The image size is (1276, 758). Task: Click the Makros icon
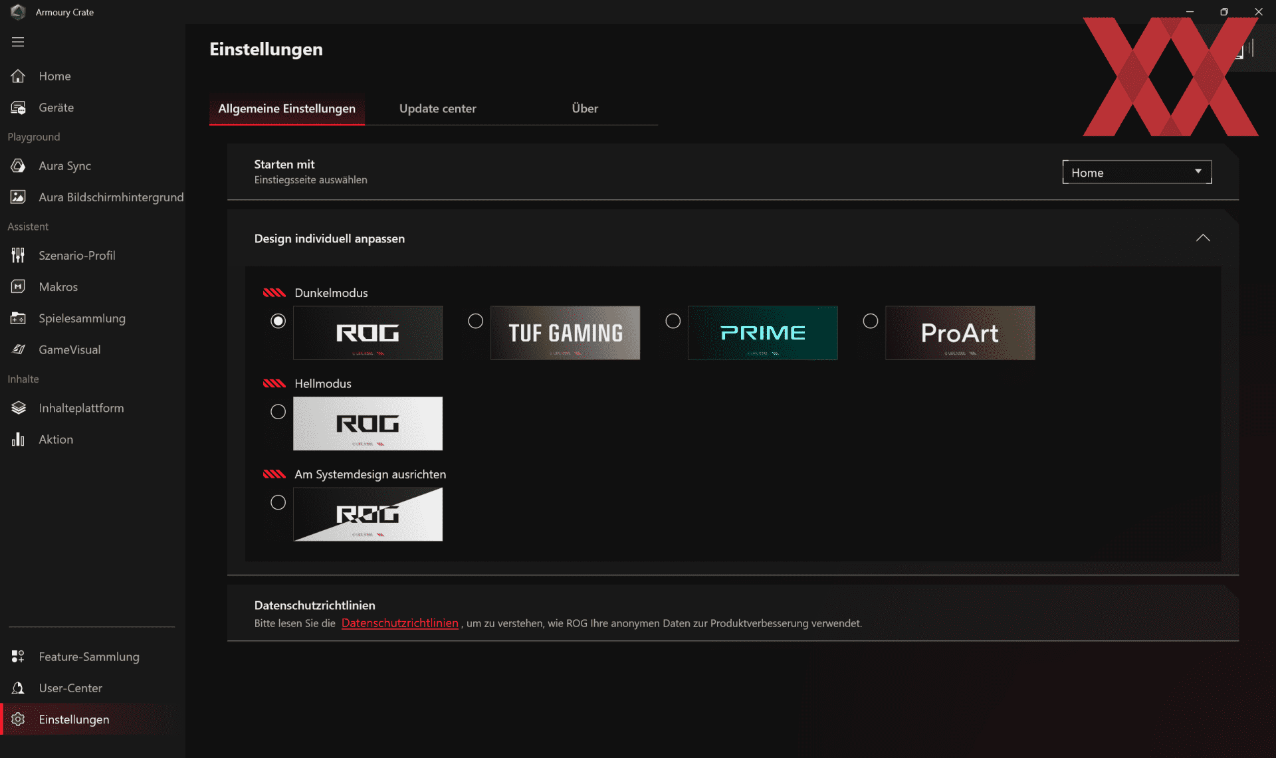point(18,287)
